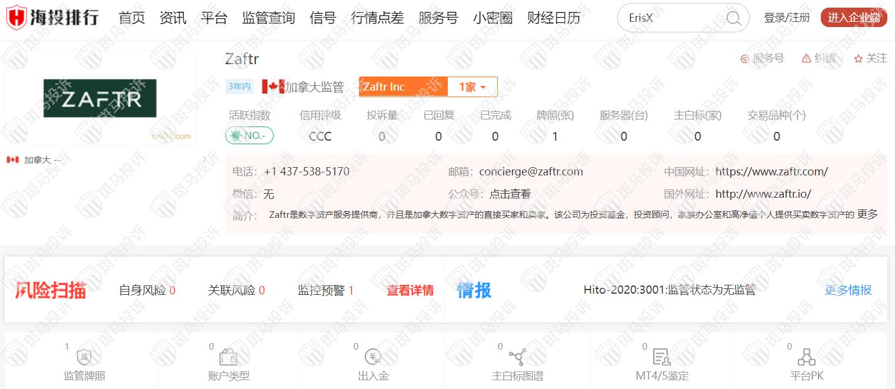Open the 监管查询 menu item

pyautogui.click(x=268, y=18)
